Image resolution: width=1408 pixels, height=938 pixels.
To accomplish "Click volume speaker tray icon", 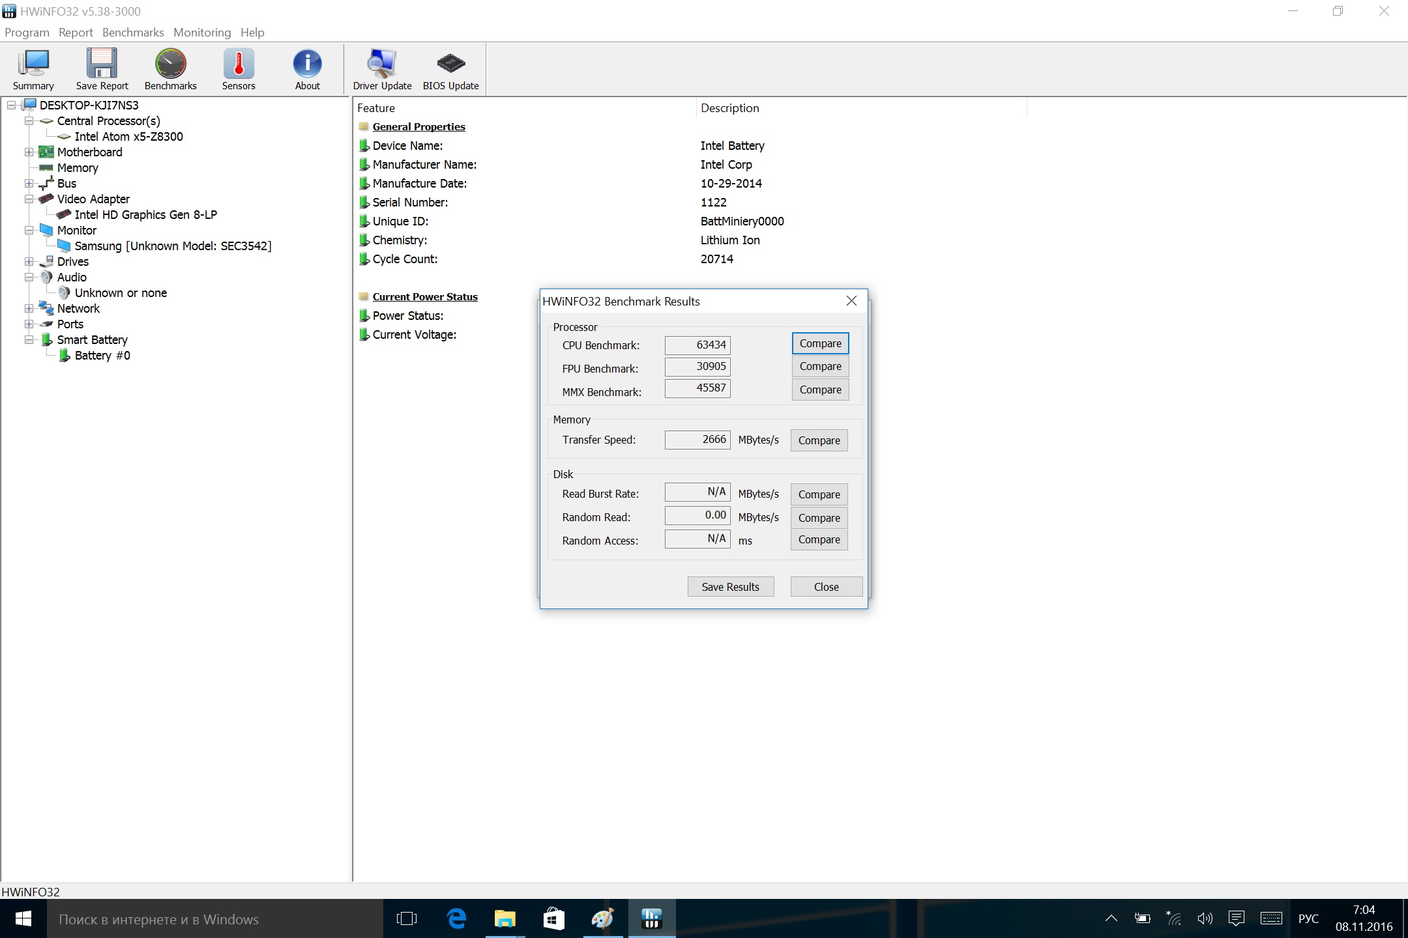I will click(x=1205, y=918).
